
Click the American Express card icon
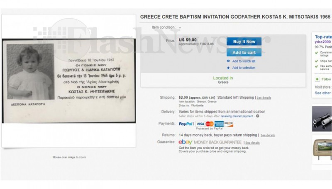point(219,124)
